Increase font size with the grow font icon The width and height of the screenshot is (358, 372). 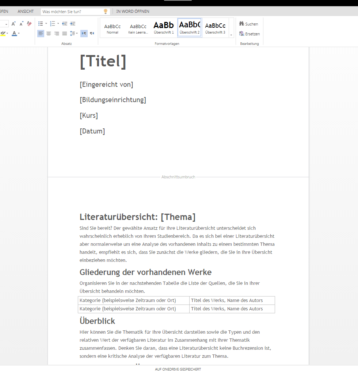click(x=14, y=24)
